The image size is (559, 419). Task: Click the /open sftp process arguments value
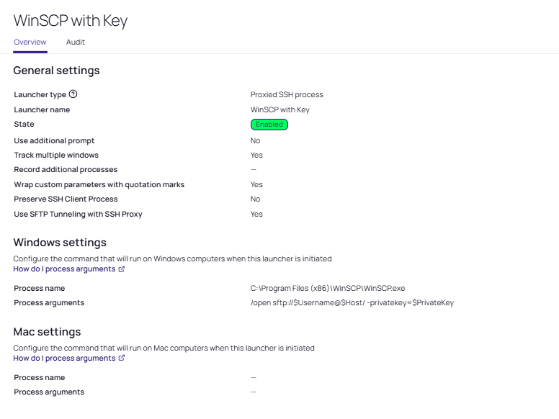click(x=352, y=303)
